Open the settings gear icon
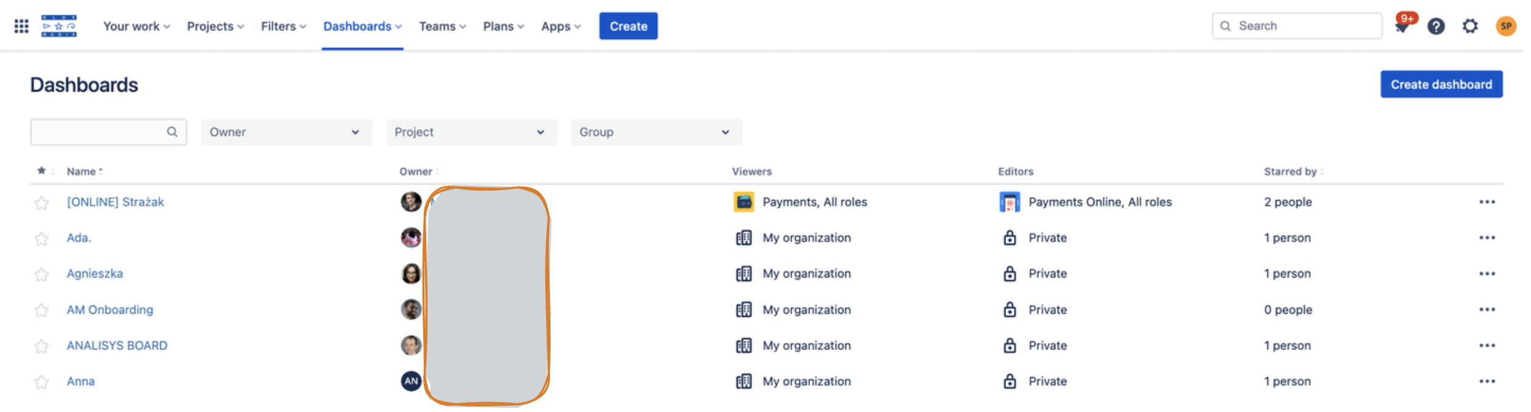The height and width of the screenshot is (412, 1531). pos(1470,26)
